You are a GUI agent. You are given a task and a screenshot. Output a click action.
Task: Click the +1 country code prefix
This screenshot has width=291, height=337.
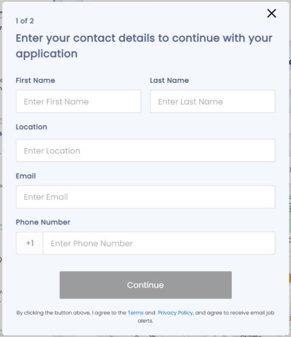click(x=30, y=243)
